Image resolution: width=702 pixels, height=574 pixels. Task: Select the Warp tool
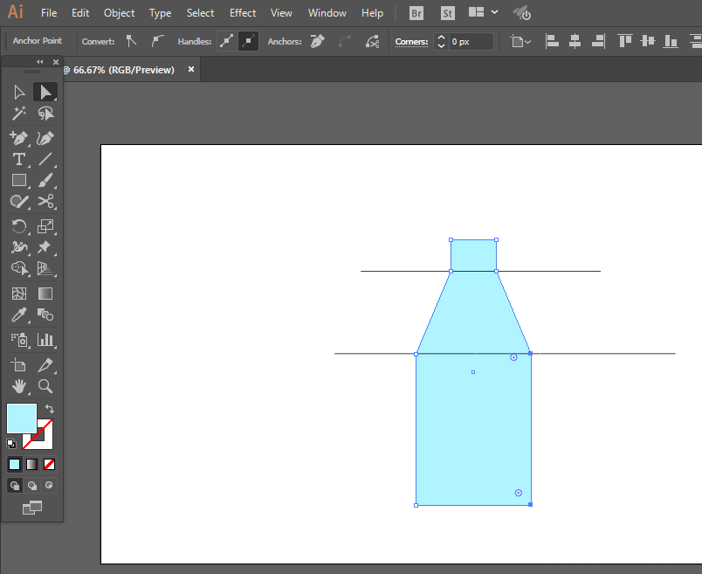[19, 247]
